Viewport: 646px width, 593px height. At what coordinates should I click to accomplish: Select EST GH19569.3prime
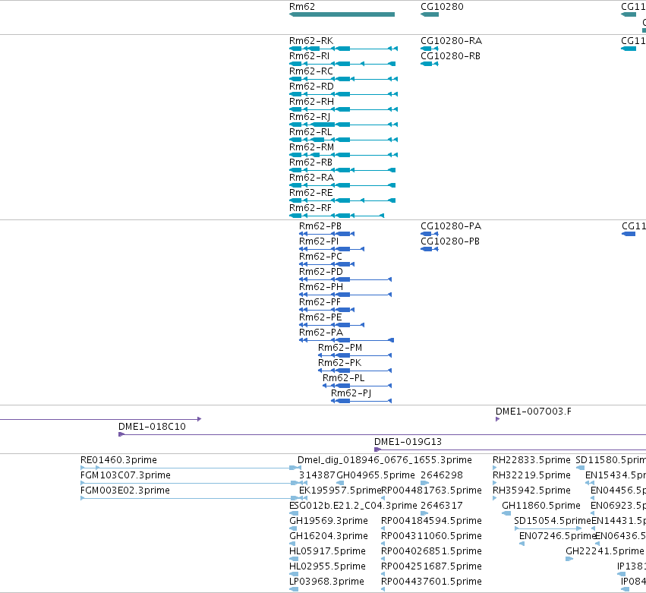(x=293, y=528)
